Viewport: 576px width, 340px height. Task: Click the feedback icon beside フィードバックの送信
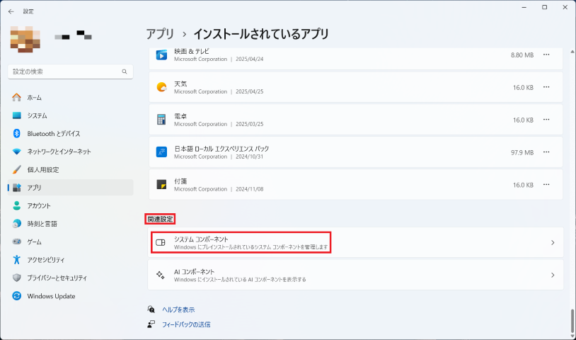pyautogui.click(x=151, y=324)
